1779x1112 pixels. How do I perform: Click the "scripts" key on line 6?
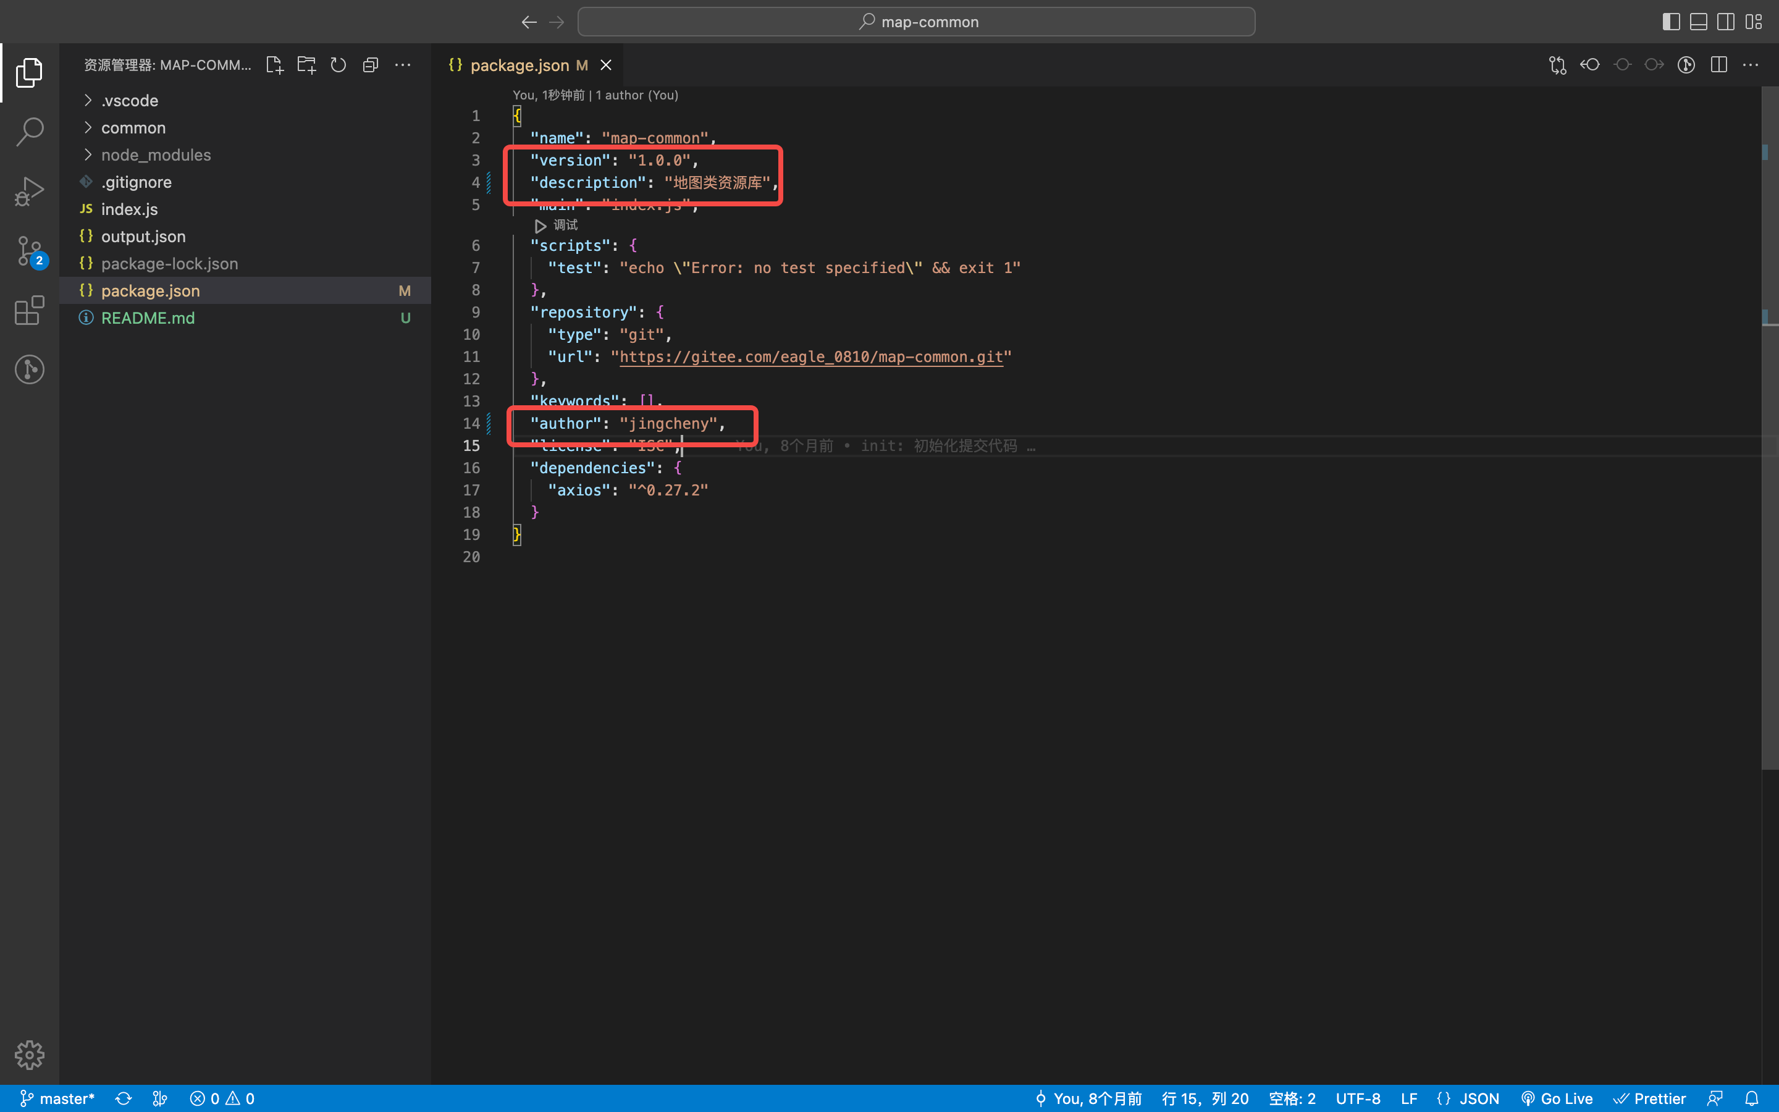coord(571,246)
